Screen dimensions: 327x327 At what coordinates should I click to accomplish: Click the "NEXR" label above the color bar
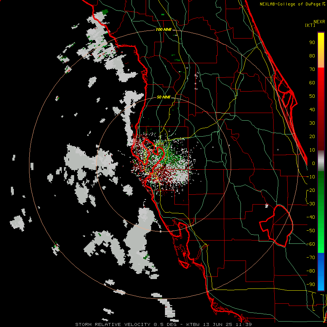pyautogui.click(x=319, y=22)
